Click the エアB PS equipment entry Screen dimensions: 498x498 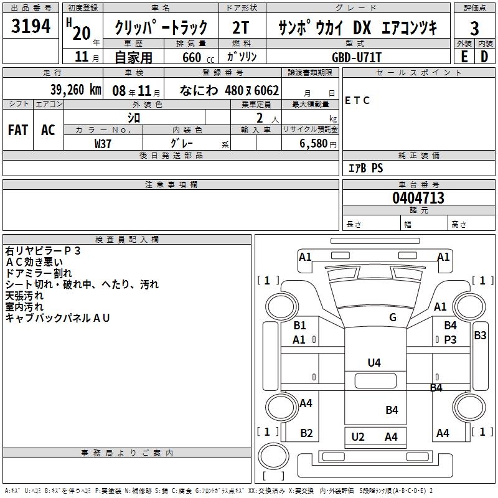(365, 168)
